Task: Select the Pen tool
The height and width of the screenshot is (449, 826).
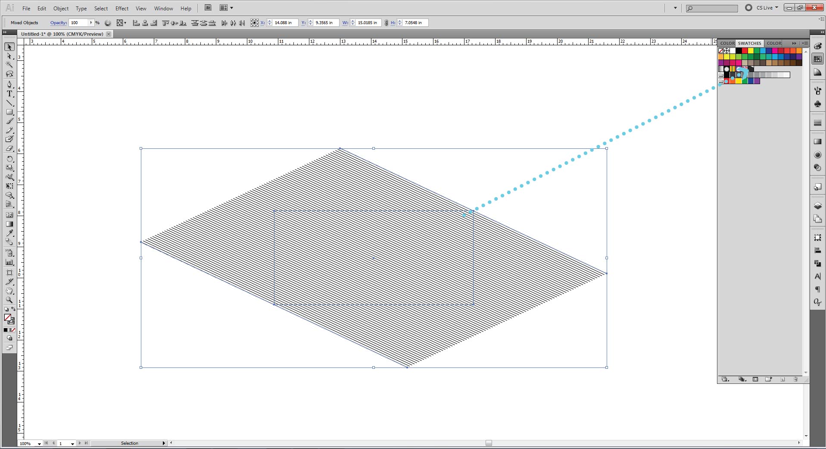Action: pyautogui.click(x=9, y=85)
